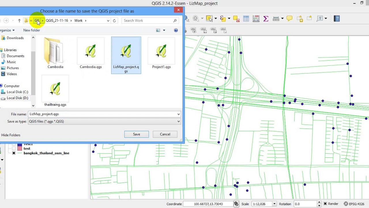
Task: Click the Map Tips speech bubble icon
Action: [289, 18]
